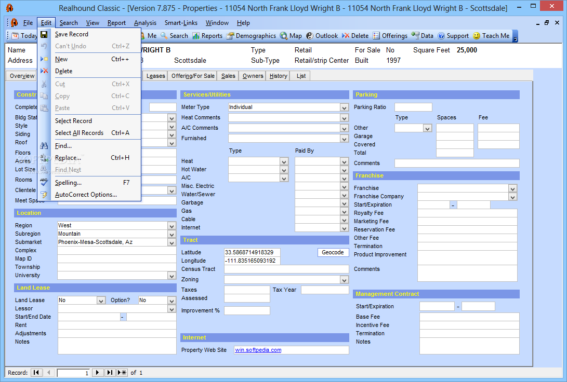567x382 pixels.
Task: Choose Replace... in the Edit menu
Action: pos(90,158)
